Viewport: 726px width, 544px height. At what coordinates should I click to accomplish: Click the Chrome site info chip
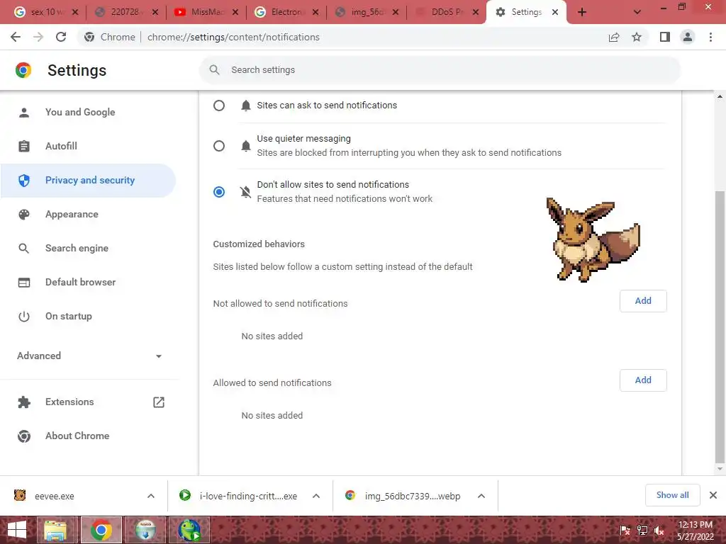[110, 37]
